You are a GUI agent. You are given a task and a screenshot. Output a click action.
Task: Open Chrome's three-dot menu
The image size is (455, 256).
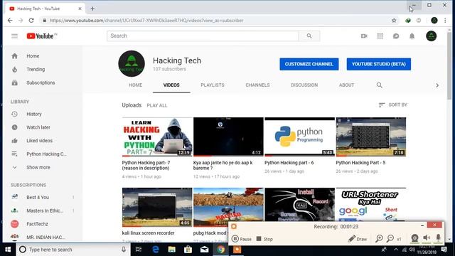(x=445, y=21)
